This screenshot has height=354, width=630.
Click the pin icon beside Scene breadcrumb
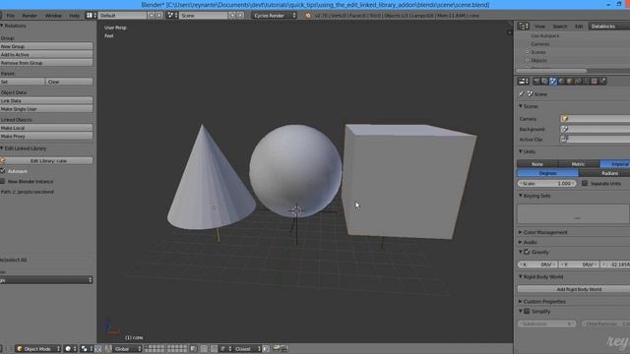click(x=522, y=93)
